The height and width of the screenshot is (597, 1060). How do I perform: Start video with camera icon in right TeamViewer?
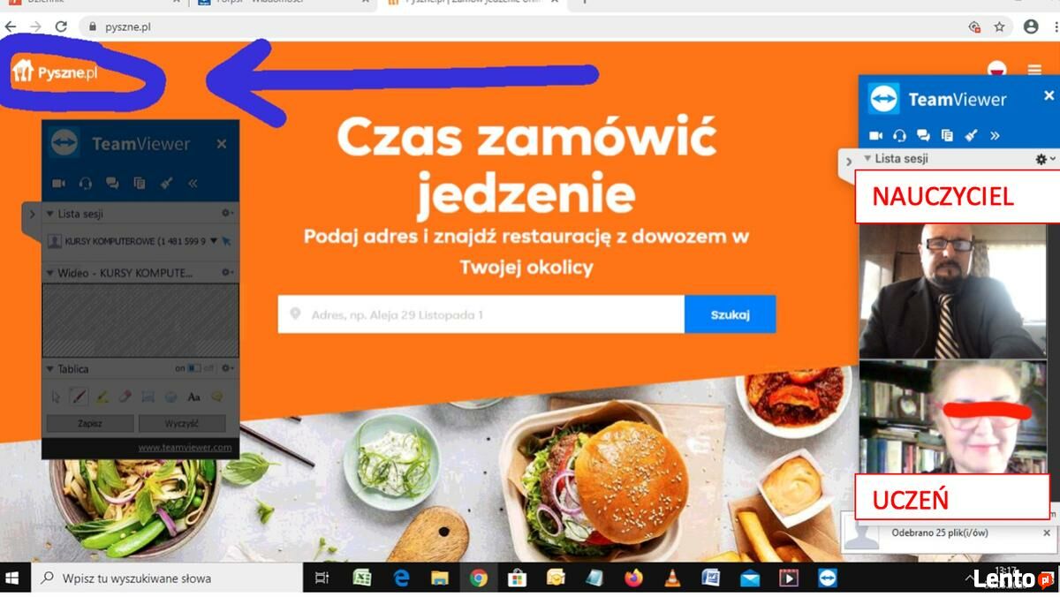pos(875,135)
